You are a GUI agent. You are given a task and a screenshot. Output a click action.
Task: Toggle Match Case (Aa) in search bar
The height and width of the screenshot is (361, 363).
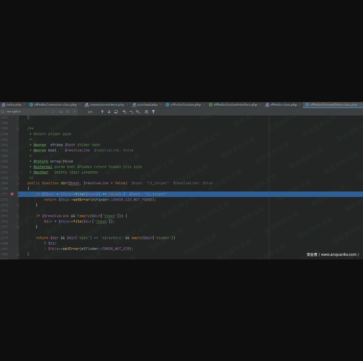(61, 111)
